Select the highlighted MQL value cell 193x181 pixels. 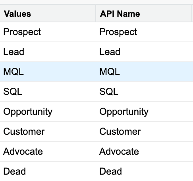pyautogui.click(x=48, y=72)
